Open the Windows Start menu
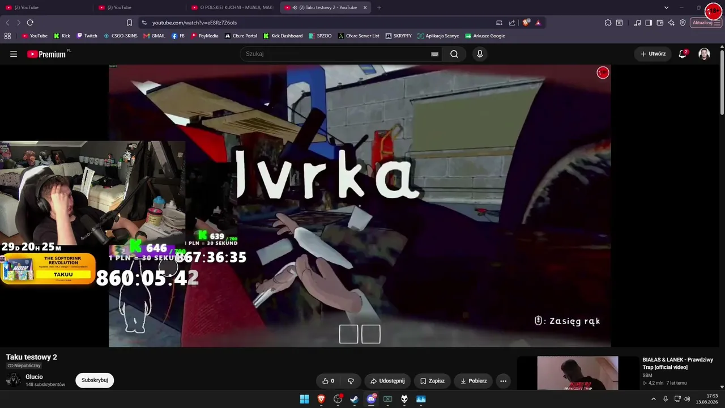Image resolution: width=725 pixels, height=408 pixels. pyautogui.click(x=305, y=399)
